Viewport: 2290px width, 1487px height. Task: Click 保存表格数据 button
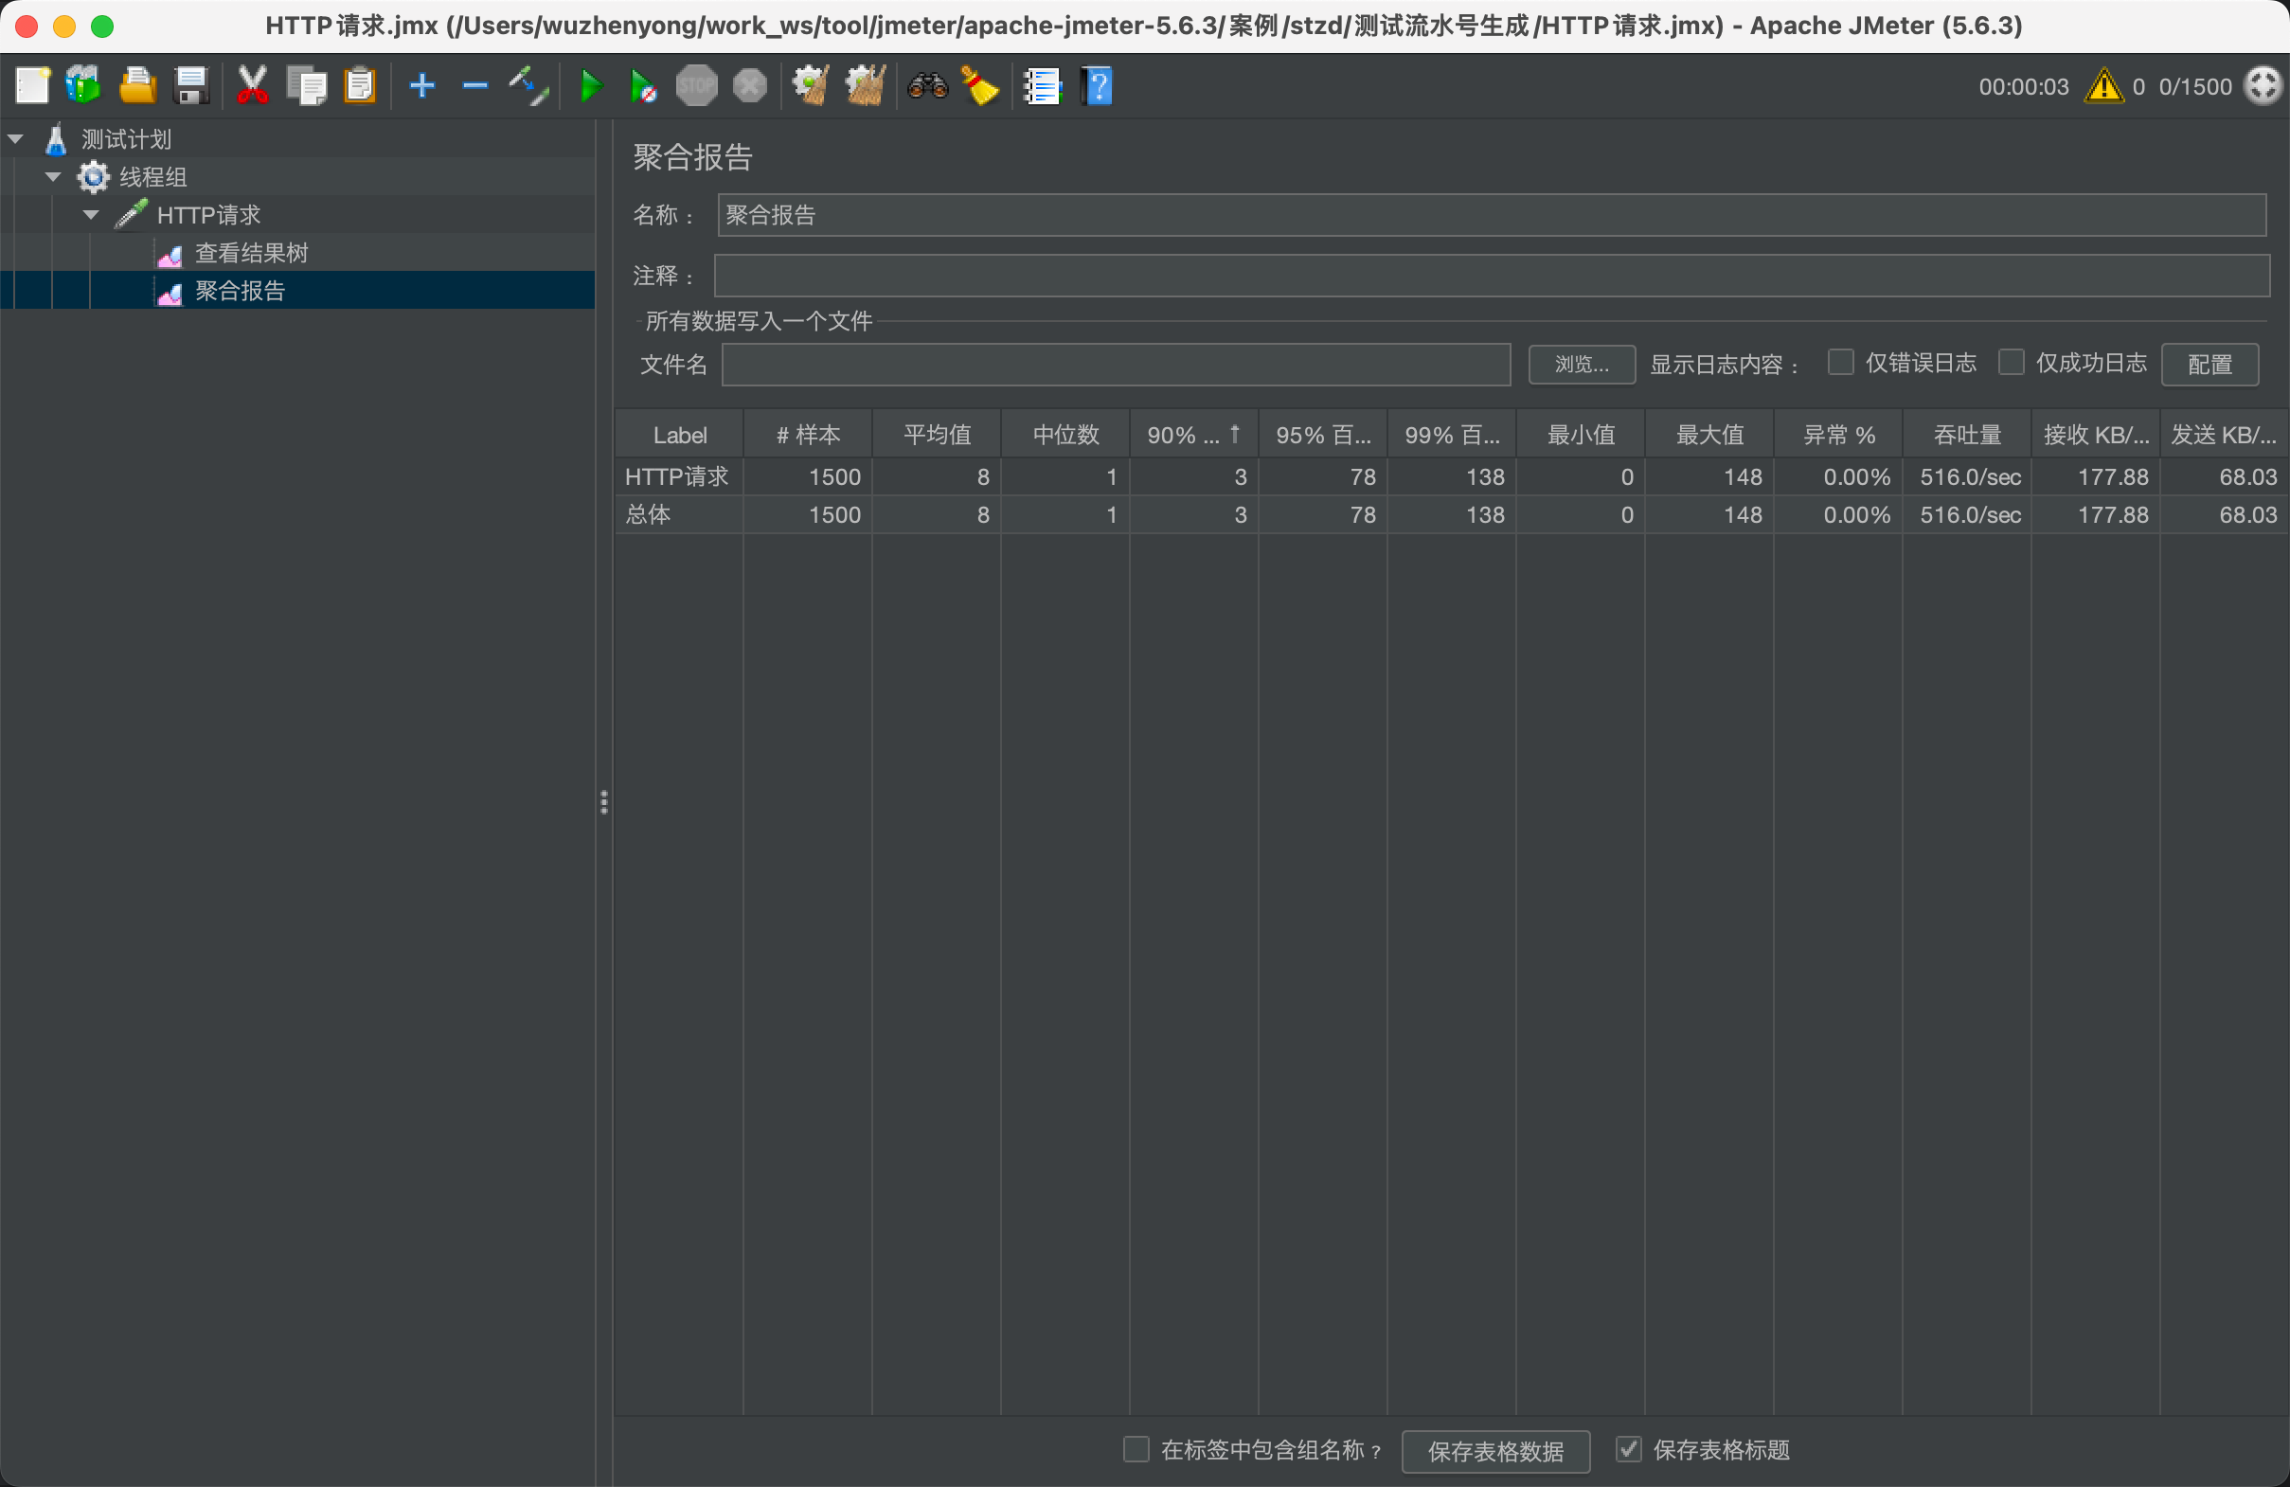click(1495, 1451)
